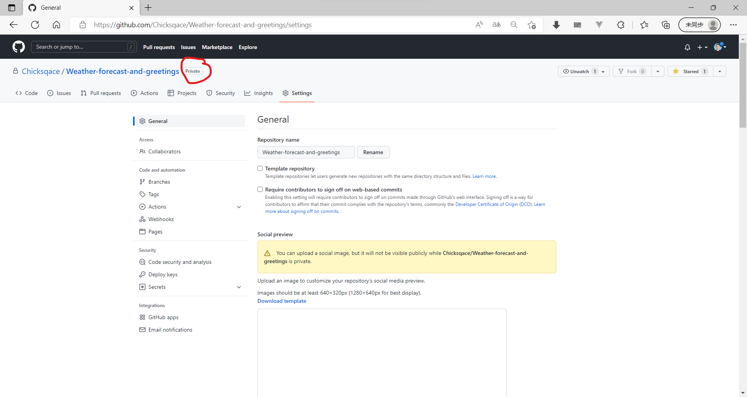Open the GitHub octocat home logo
747x397 pixels.
(18, 47)
